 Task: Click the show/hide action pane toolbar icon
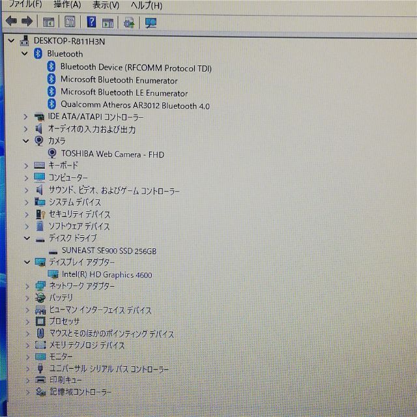coord(108,23)
